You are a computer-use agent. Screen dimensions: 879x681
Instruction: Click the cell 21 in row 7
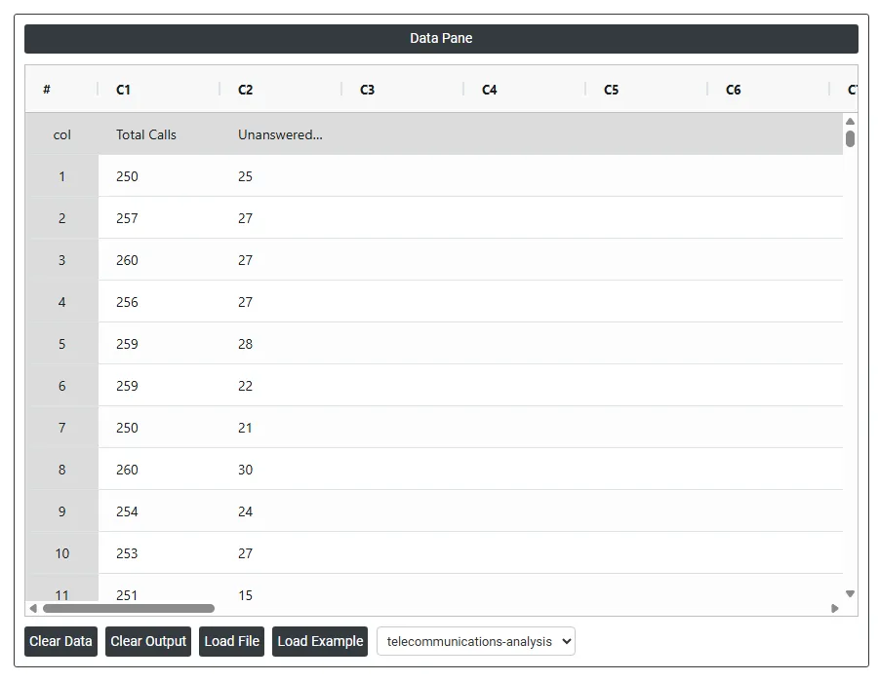pyautogui.click(x=281, y=428)
